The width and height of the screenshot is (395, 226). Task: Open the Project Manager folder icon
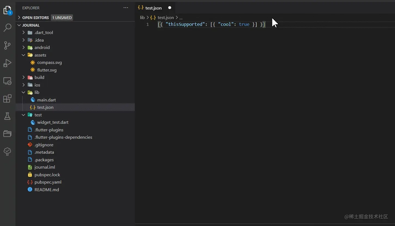point(7,134)
